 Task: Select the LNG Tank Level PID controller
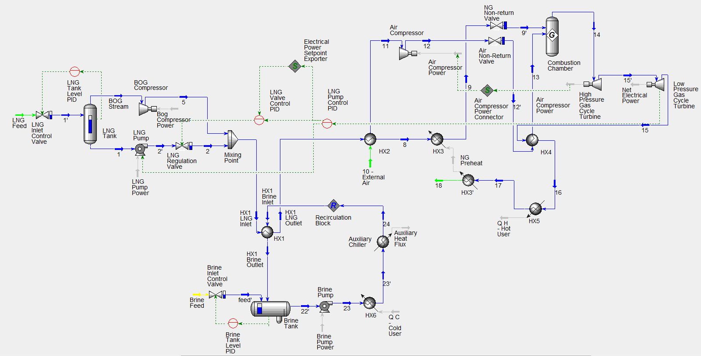point(75,71)
